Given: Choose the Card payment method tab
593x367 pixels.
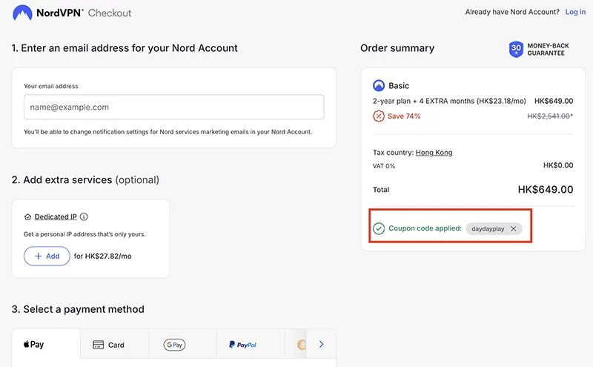Looking at the screenshot, I should click(108, 345).
